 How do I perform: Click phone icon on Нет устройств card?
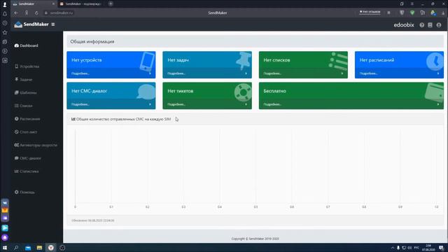coord(147,62)
